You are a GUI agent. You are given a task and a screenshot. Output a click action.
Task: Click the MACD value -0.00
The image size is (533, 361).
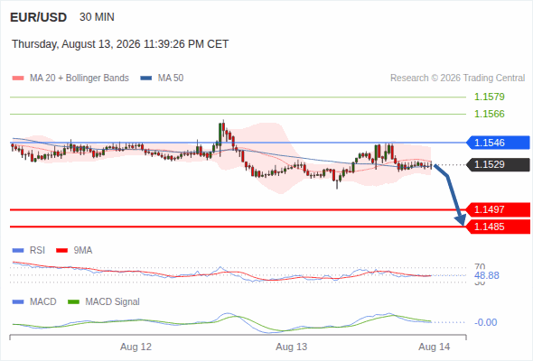pos(486,322)
